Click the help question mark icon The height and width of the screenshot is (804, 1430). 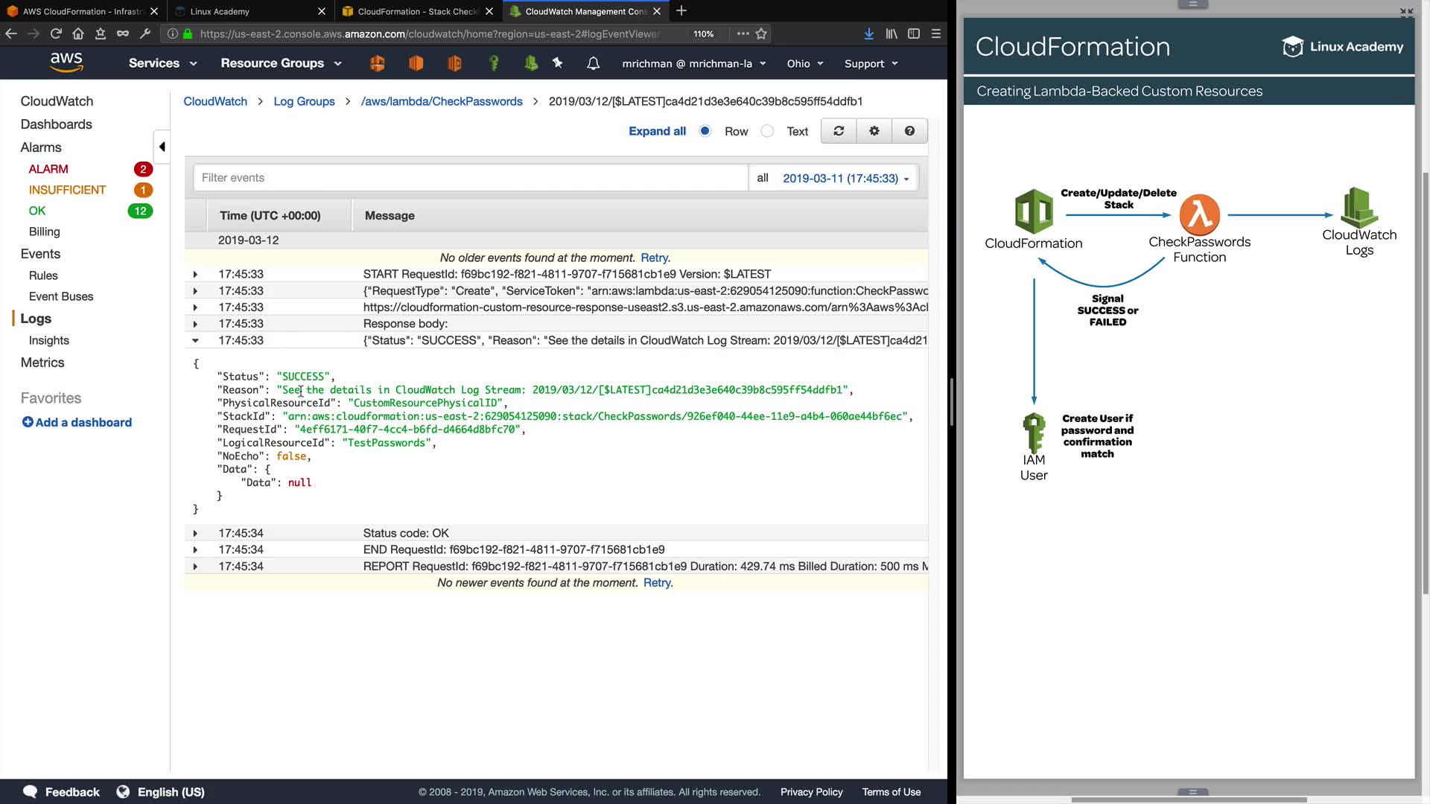909,131
